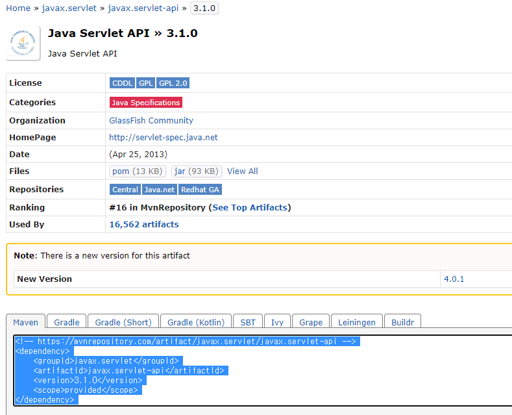Click the '(Apr 25, 2013)' date value
Image resolution: width=512 pixels, height=415 pixels.
coord(138,154)
